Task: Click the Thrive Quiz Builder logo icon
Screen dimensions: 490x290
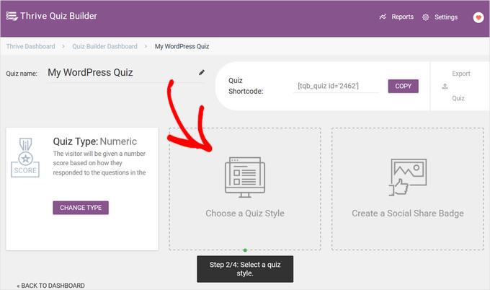Action: [11, 16]
